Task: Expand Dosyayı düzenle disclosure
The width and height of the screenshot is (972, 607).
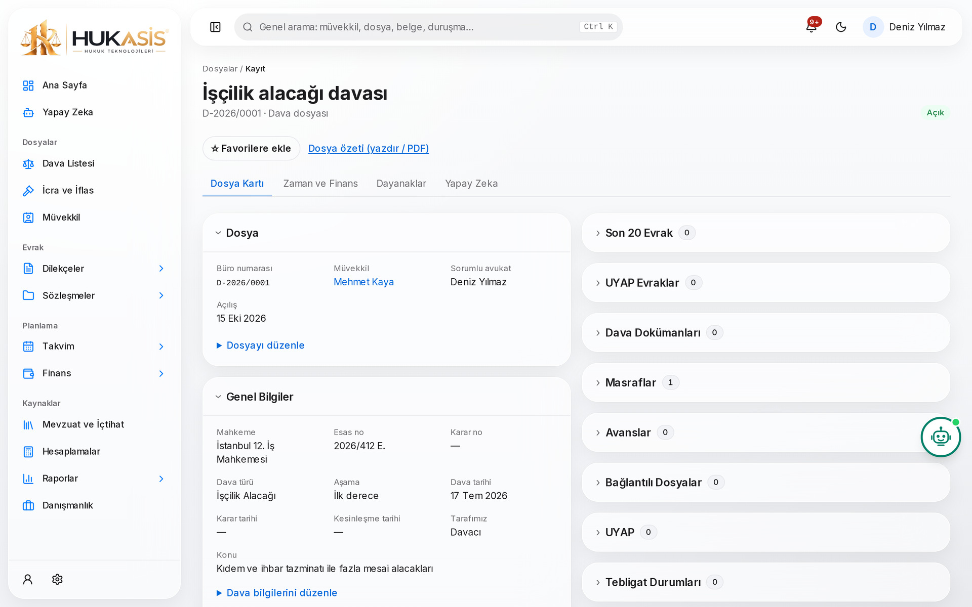Action: pos(261,345)
